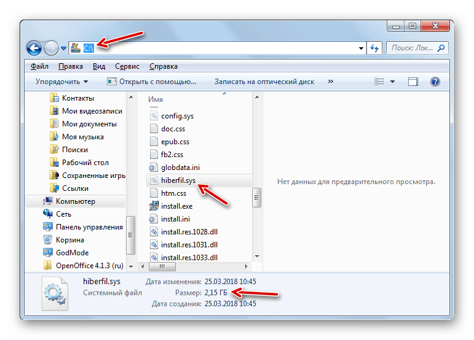This screenshot has height=340, width=474.
Task: Click horizontal scrollbar thumb in file list
Action: point(162,267)
